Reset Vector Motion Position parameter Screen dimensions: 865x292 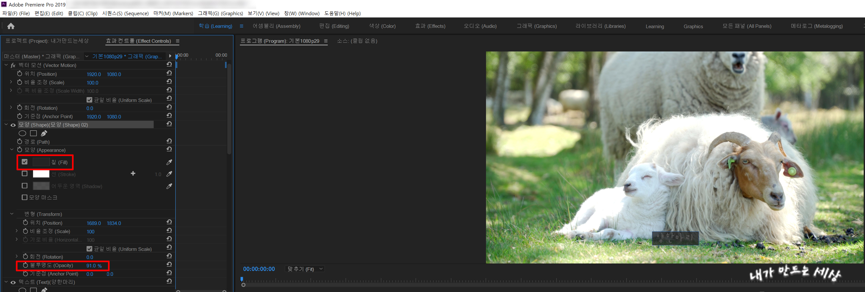pyautogui.click(x=169, y=73)
